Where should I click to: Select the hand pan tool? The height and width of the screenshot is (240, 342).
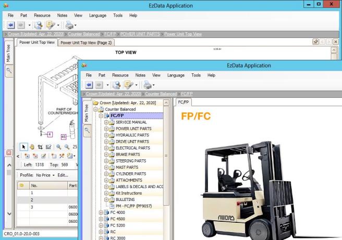[x=32, y=147]
